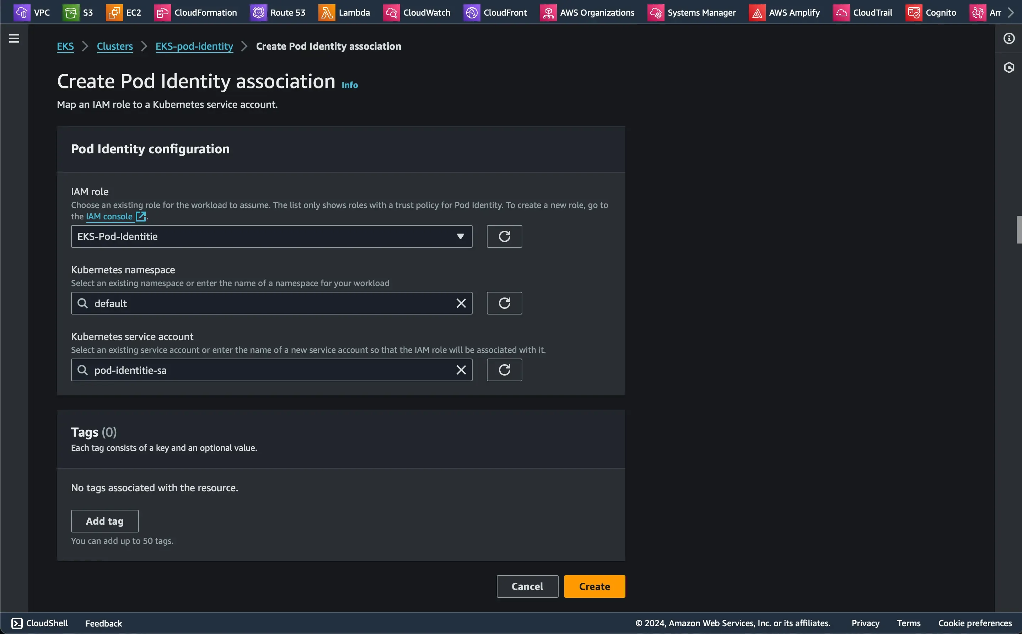Refresh the Kubernetes service account list
1022x634 pixels.
[504, 370]
